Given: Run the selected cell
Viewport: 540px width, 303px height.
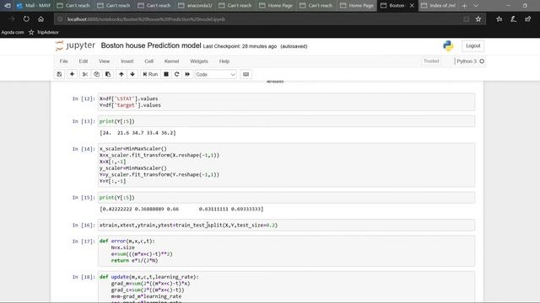Looking at the screenshot, I should pos(150,74).
